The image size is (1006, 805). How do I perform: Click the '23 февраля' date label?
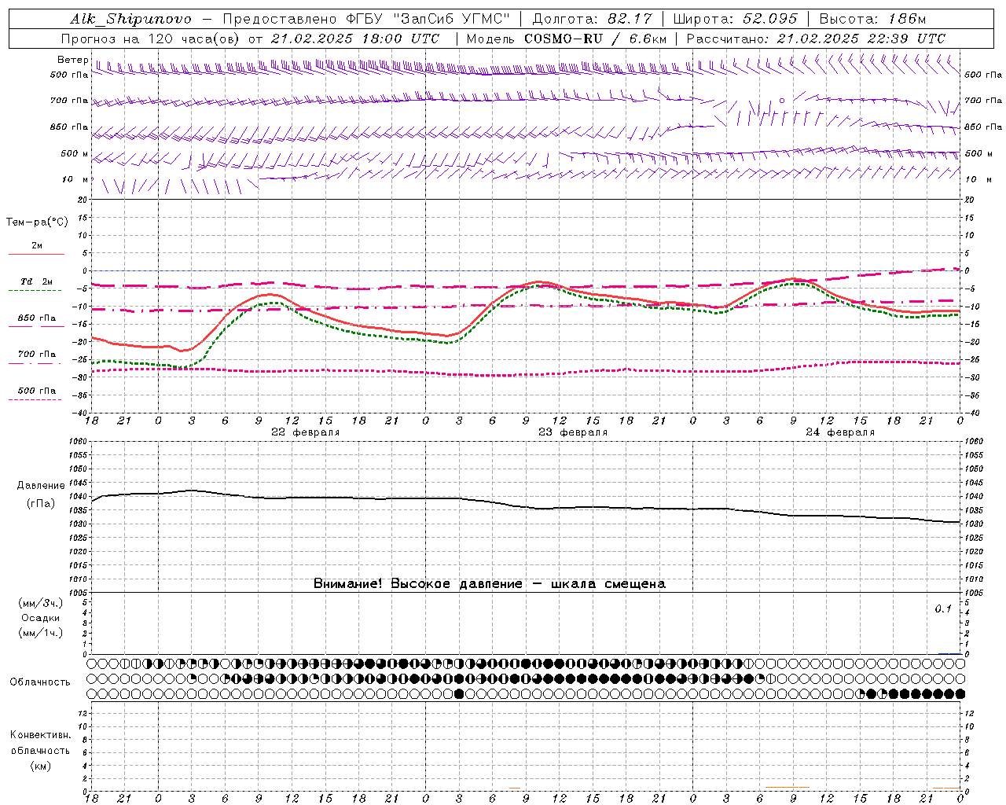pyautogui.click(x=573, y=432)
